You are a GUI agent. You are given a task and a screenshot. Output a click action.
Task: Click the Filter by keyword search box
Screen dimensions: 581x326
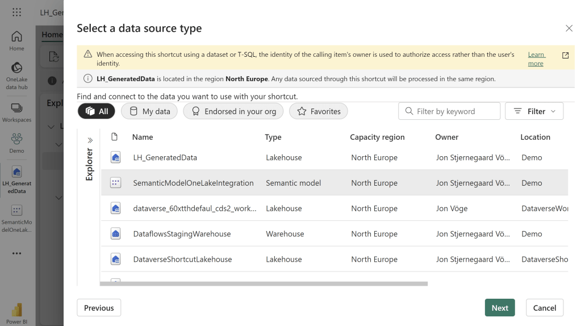(x=449, y=111)
